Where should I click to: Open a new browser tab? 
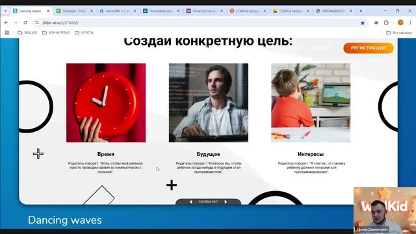tap(361, 11)
